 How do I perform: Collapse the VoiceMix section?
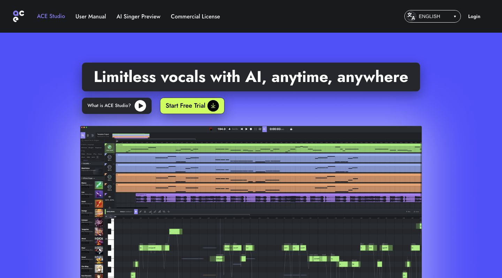click(82, 163)
